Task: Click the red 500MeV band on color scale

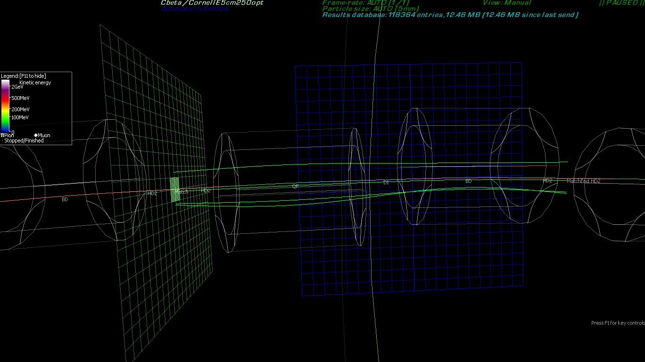Action: [x=5, y=98]
